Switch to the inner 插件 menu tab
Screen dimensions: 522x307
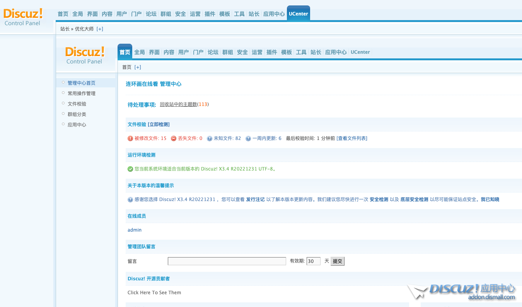(272, 52)
